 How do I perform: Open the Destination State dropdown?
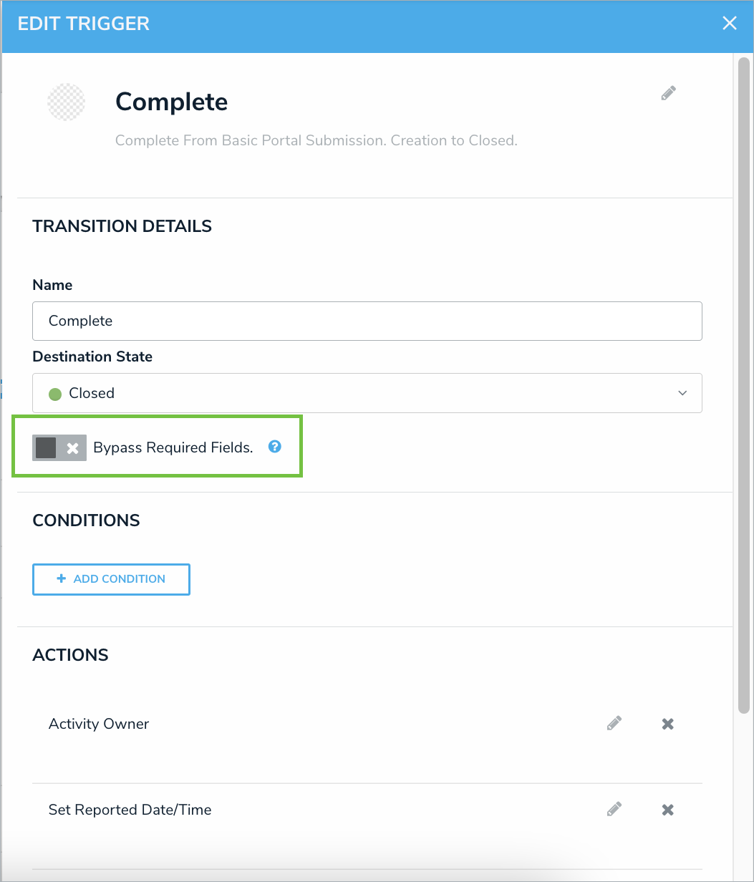coord(367,393)
